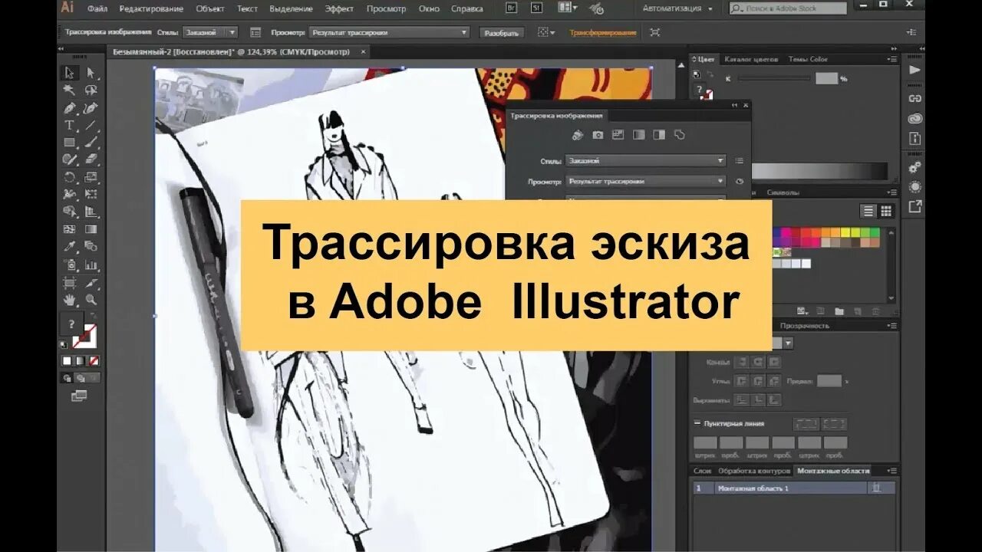Viewport: 982px width, 552px height.
Task: Click the Links chain icon in right dock
Action: [914, 98]
